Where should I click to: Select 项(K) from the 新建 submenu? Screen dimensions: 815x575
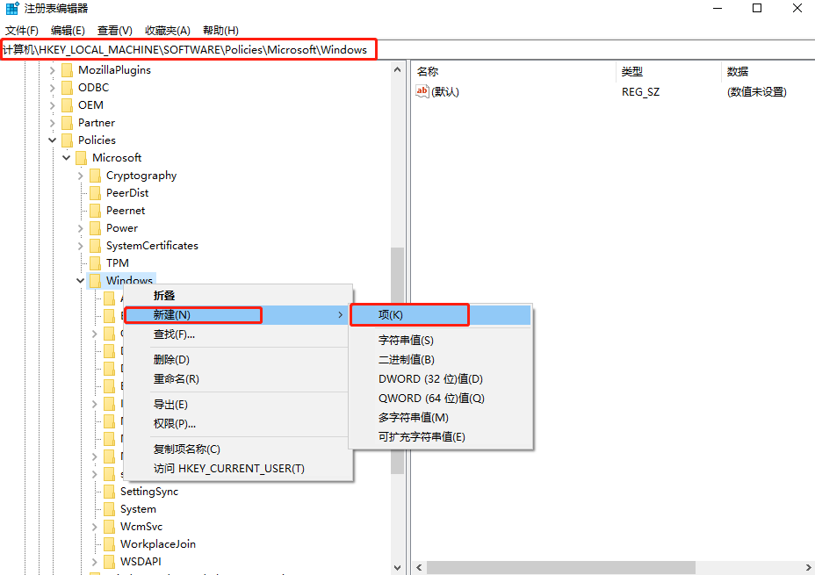tap(390, 314)
